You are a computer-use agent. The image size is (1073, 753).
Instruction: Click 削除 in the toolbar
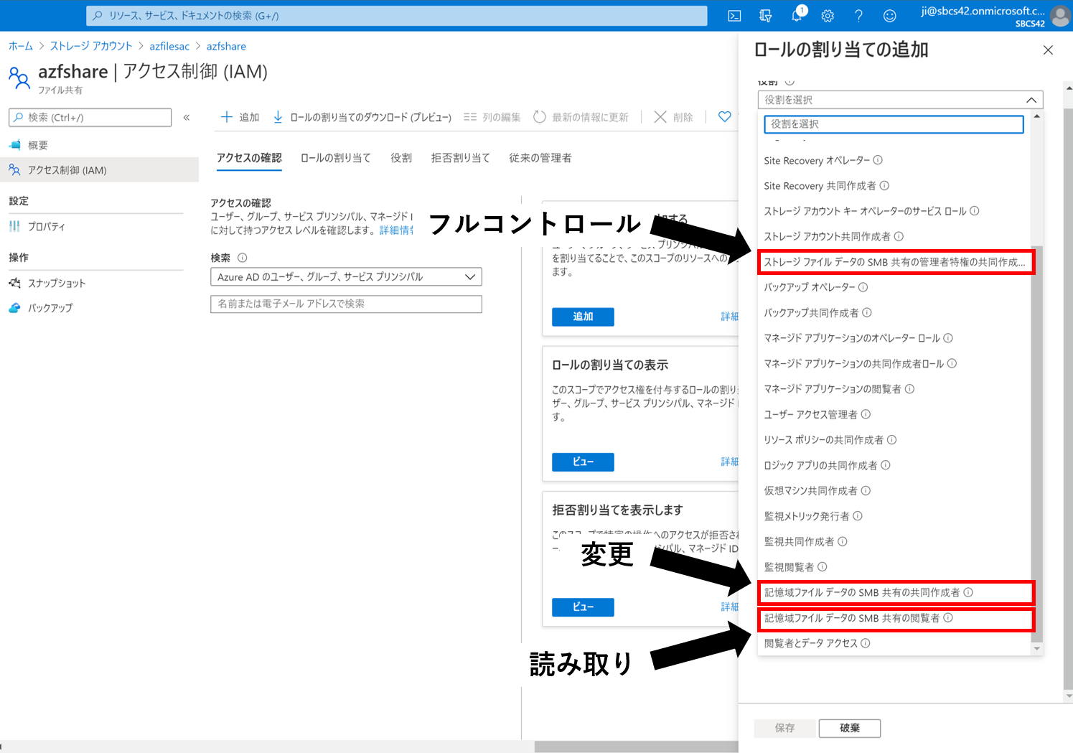[x=674, y=117]
